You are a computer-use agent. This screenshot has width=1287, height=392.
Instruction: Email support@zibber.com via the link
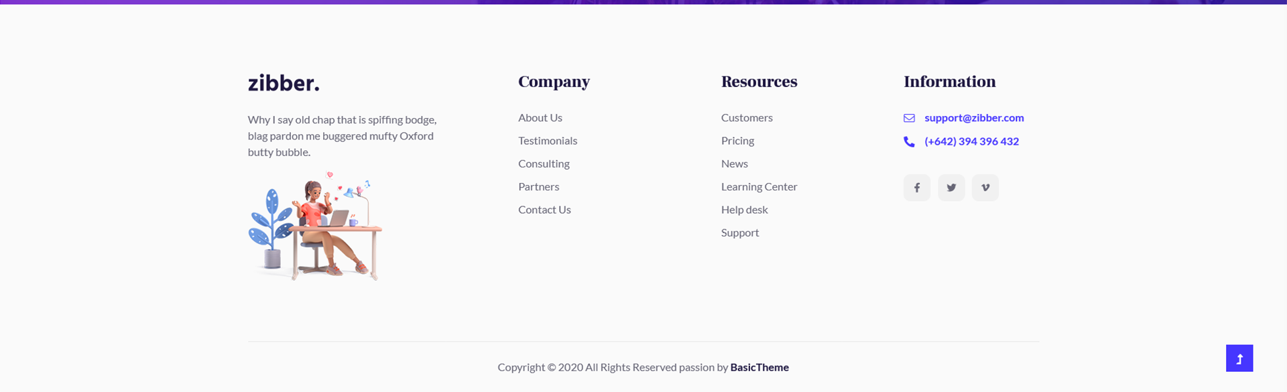(x=974, y=118)
